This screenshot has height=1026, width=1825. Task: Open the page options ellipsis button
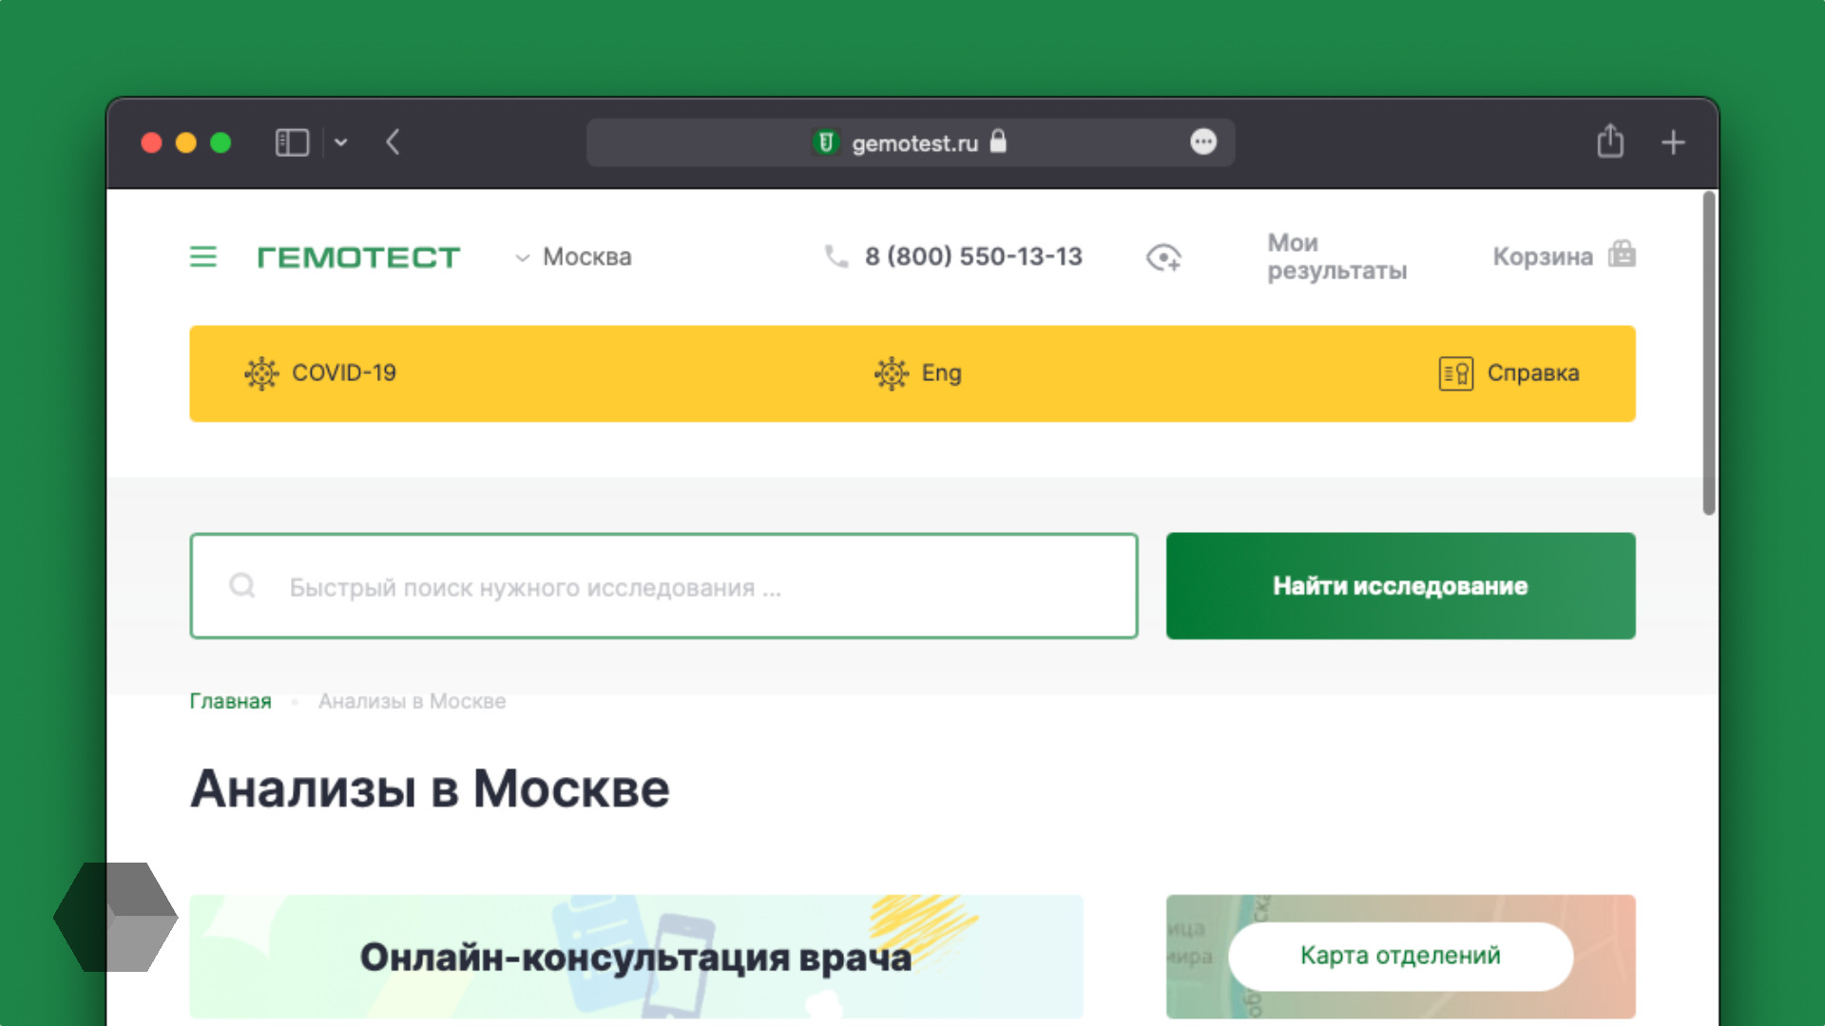click(1203, 142)
